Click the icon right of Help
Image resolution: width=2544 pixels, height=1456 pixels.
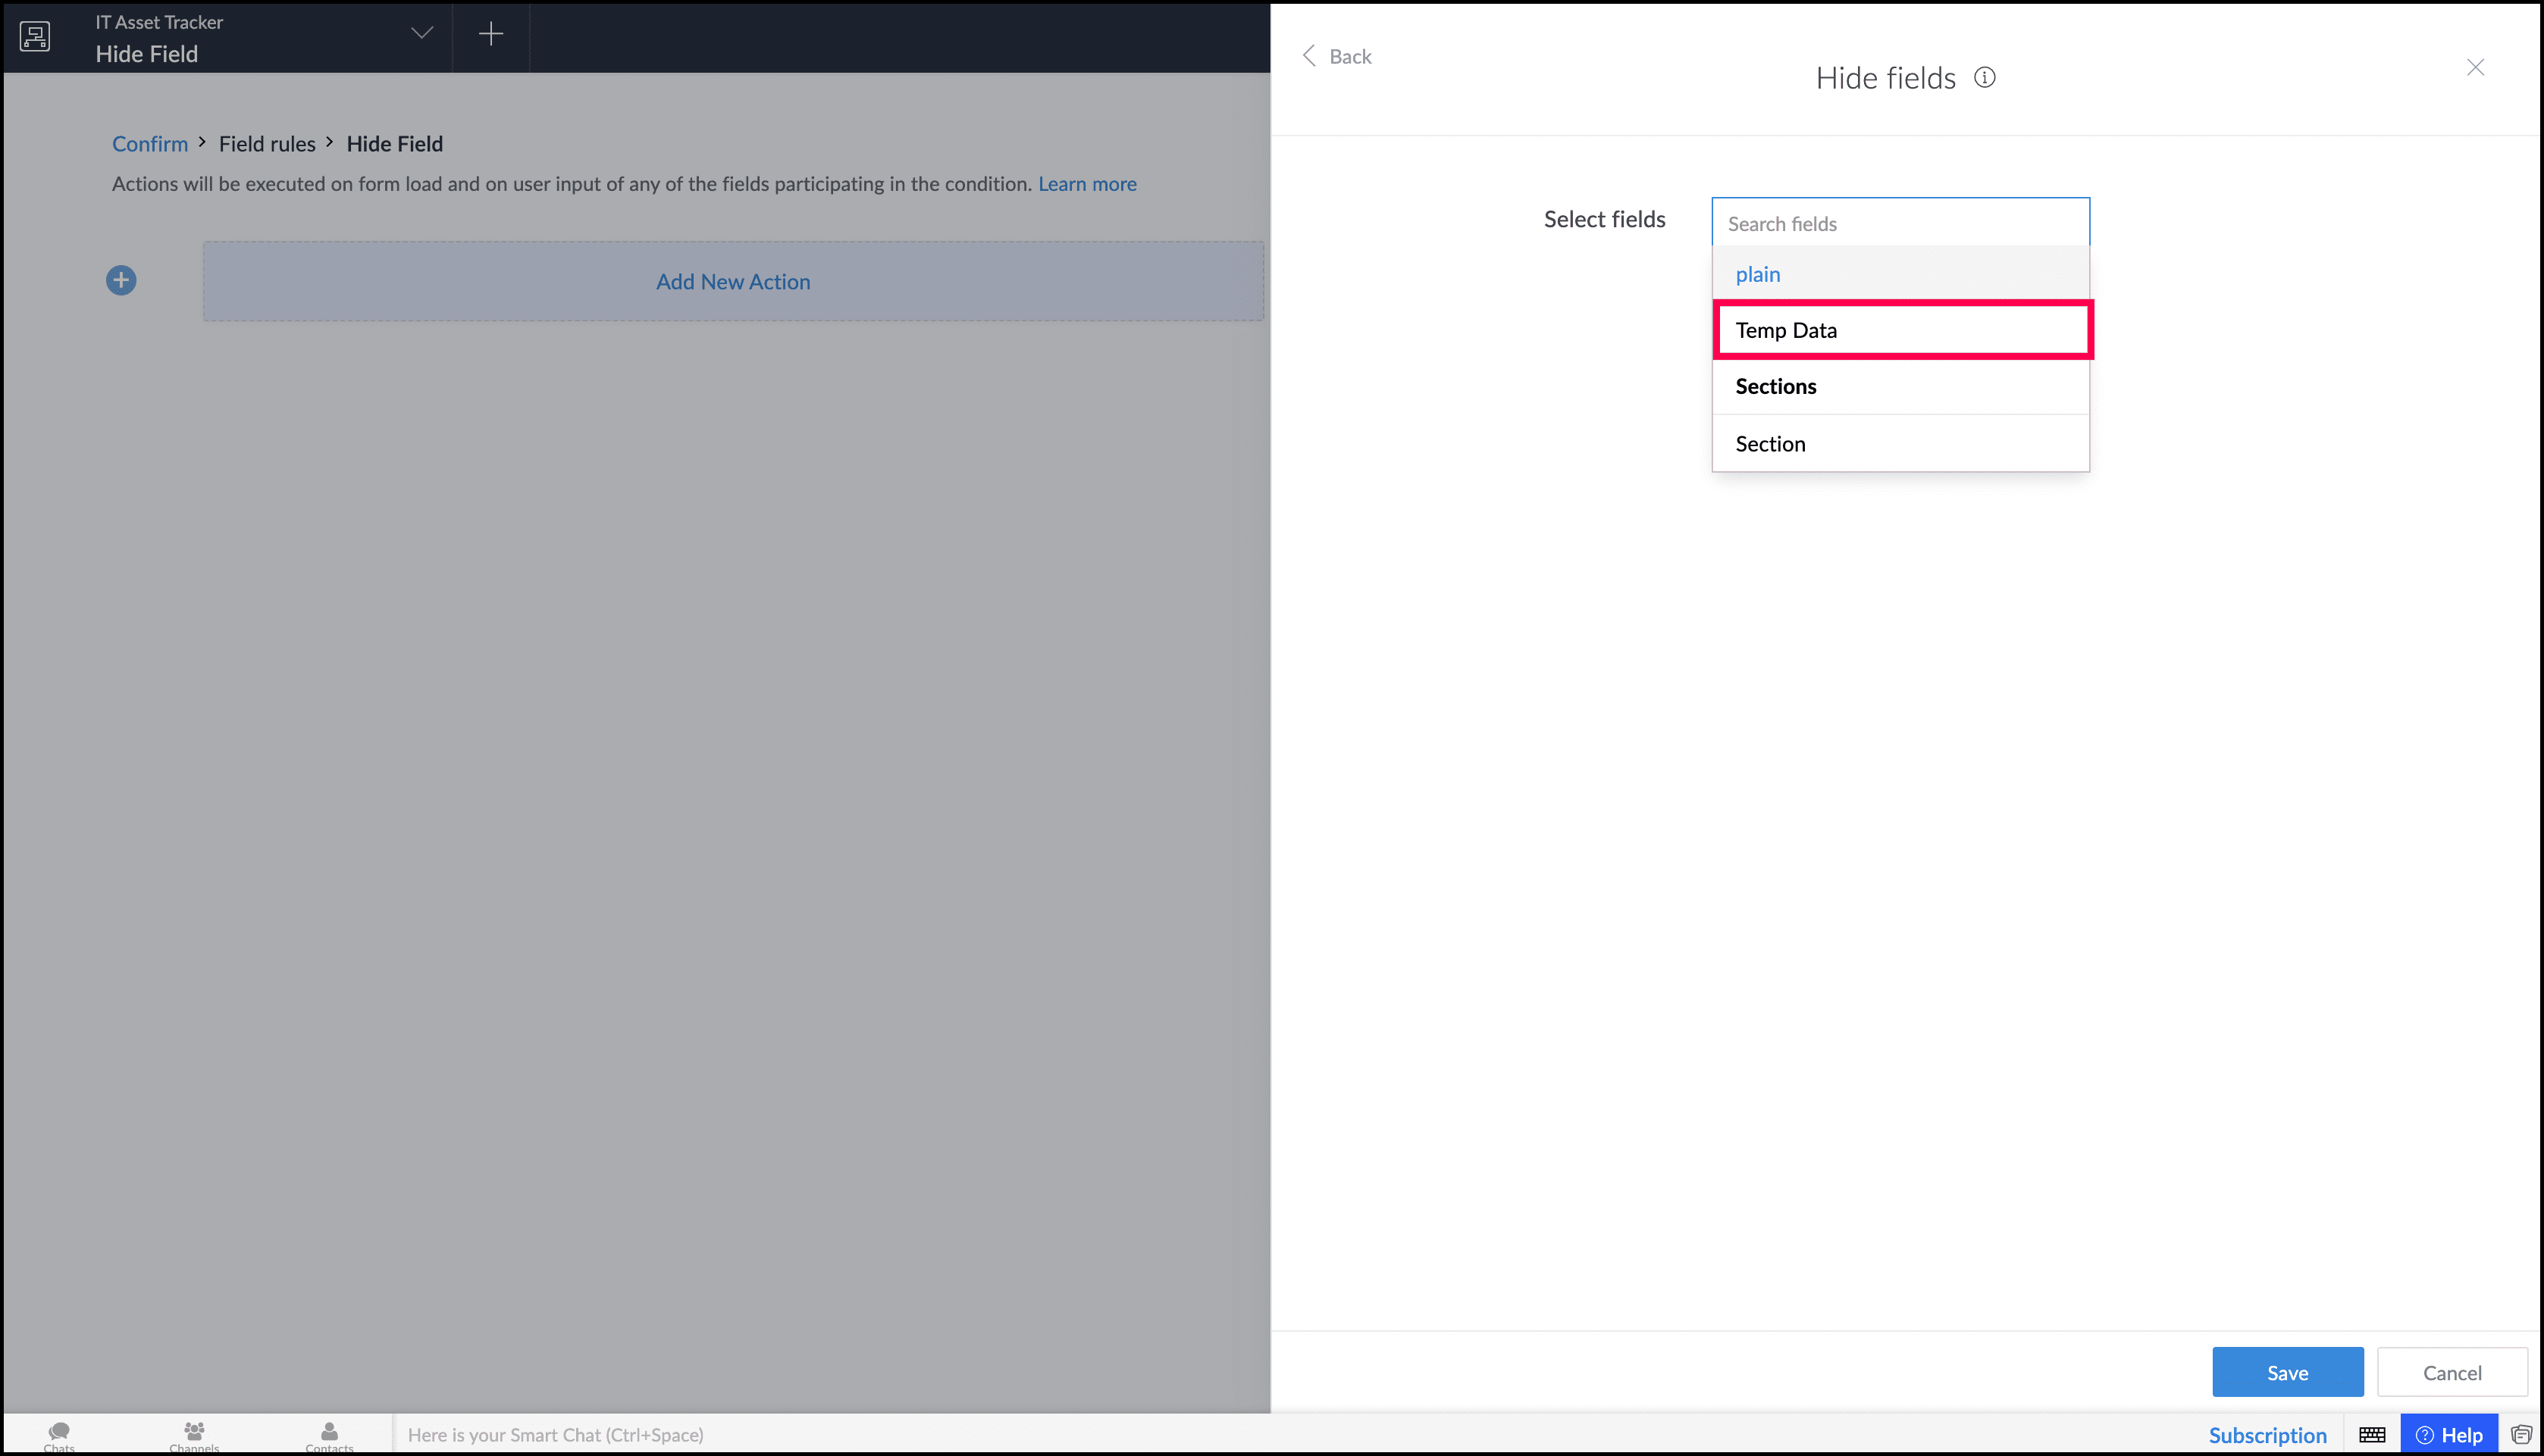2521,1435
